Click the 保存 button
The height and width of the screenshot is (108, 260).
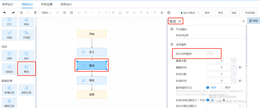pyautogui.click(x=207, y=13)
